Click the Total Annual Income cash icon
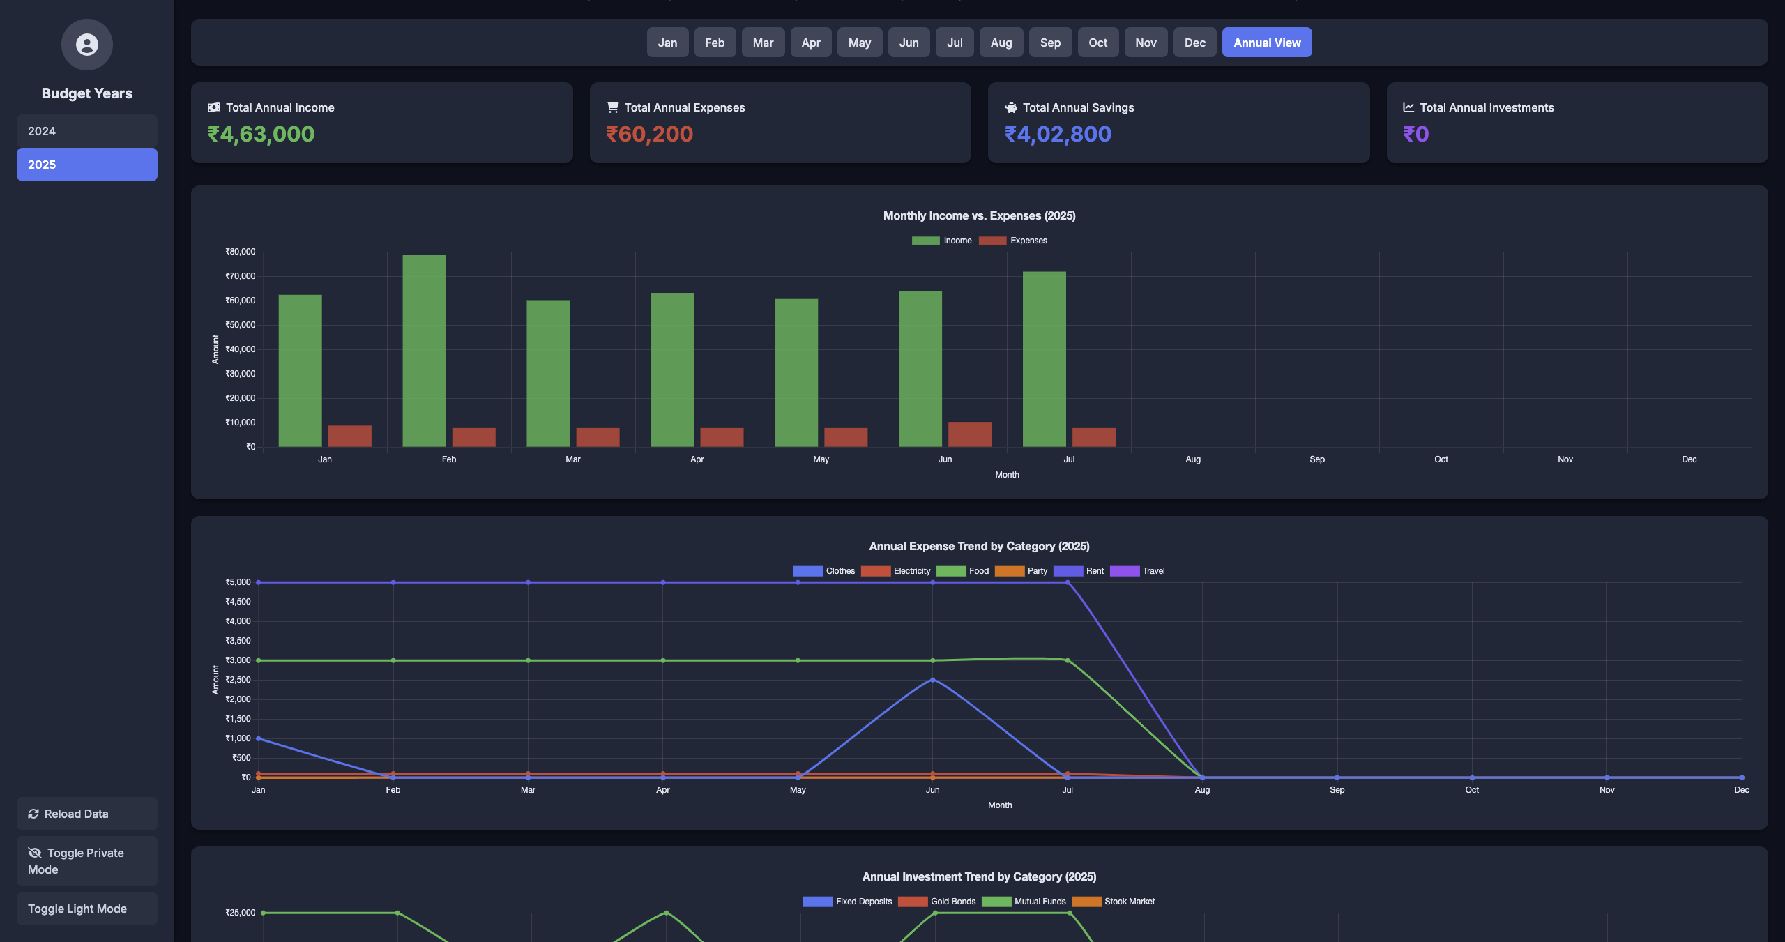This screenshot has width=1785, height=942. (214, 107)
